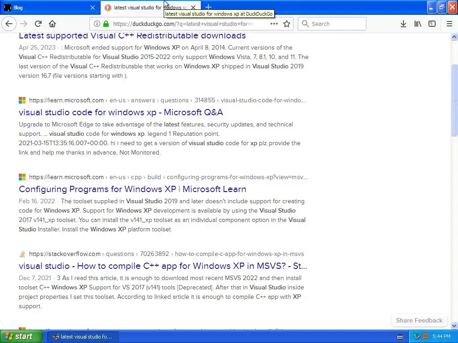Open visual studio code for windows xp Q&A
This screenshot has height=343, width=458.
click(x=121, y=112)
